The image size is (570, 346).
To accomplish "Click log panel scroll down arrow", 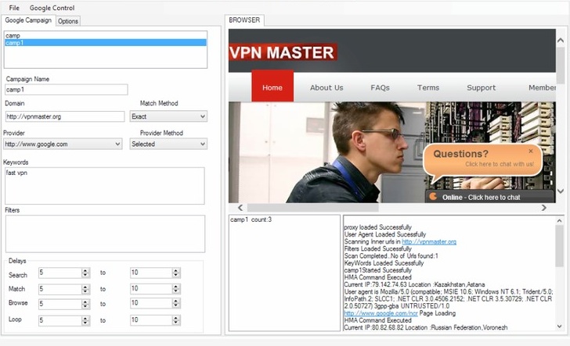I will pyautogui.click(x=560, y=326).
